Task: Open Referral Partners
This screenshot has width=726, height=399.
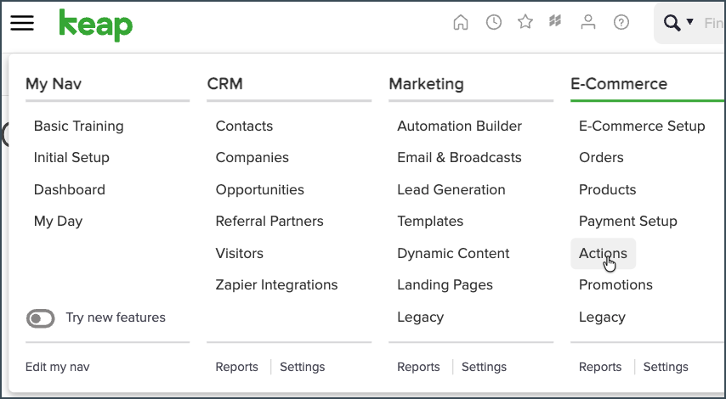Action: (x=269, y=221)
